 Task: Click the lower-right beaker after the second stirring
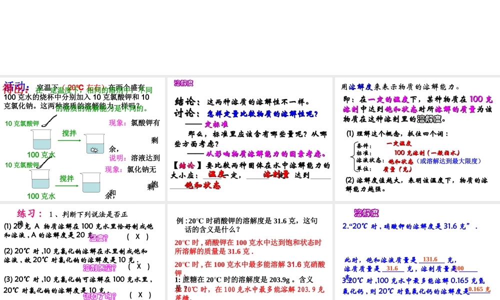(x=91, y=182)
